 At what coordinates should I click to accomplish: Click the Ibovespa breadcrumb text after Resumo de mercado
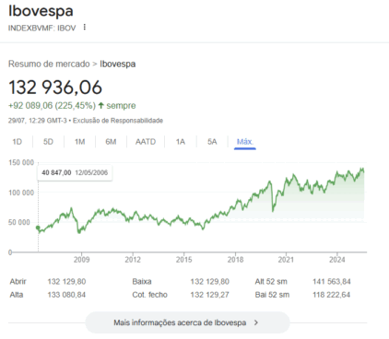(x=118, y=64)
